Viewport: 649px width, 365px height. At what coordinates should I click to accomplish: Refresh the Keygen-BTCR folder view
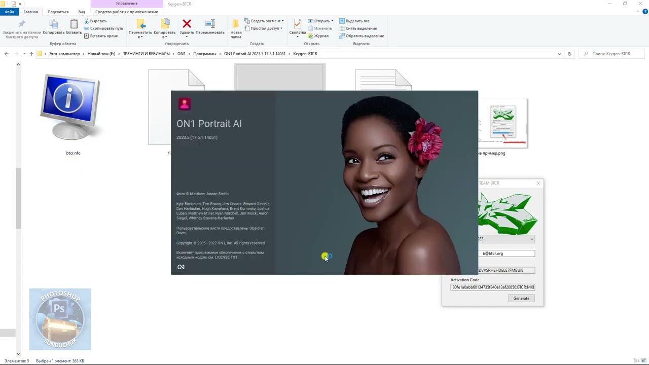(569, 54)
